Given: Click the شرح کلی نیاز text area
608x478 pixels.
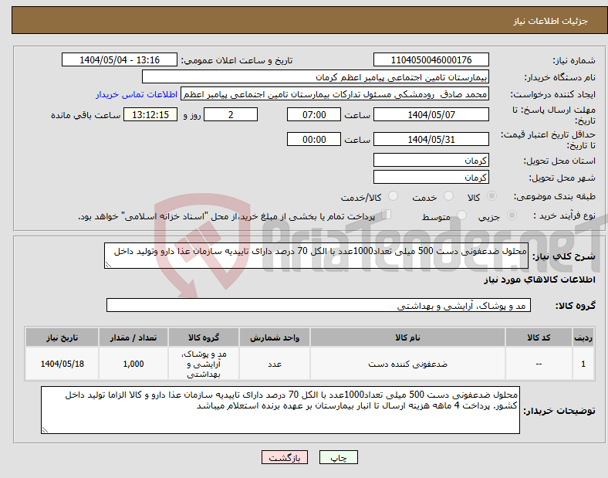Looking at the screenshot, I should 316,256.
